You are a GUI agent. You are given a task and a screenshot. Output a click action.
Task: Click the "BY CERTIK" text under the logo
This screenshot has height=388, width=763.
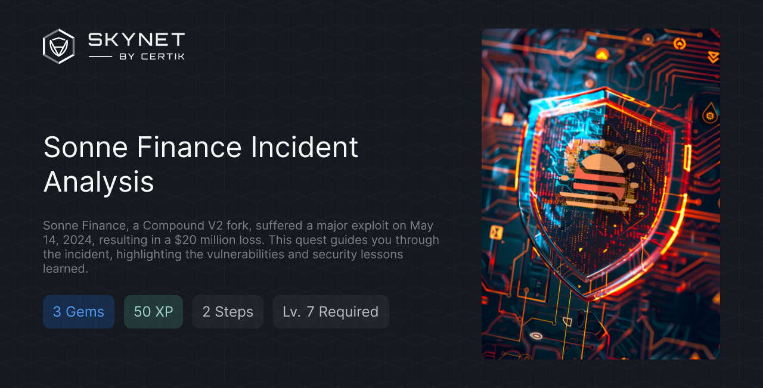151,57
